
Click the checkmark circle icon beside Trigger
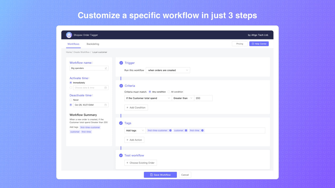[x=121, y=63]
